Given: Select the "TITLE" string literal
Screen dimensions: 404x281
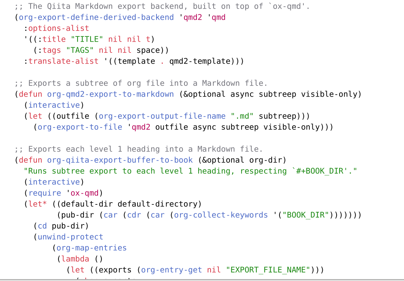Looking at the screenshot, I should pos(86,39).
